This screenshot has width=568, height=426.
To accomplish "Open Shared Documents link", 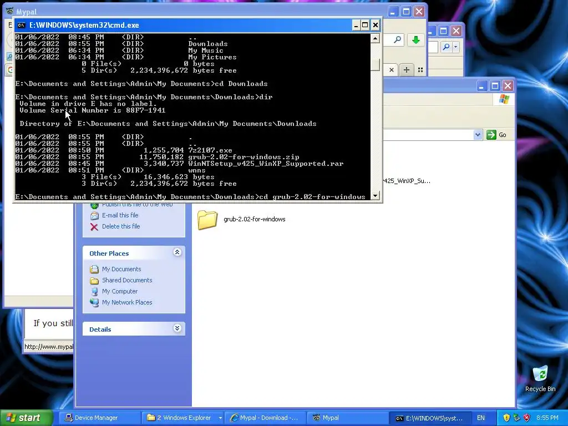I will coord(127,280).
